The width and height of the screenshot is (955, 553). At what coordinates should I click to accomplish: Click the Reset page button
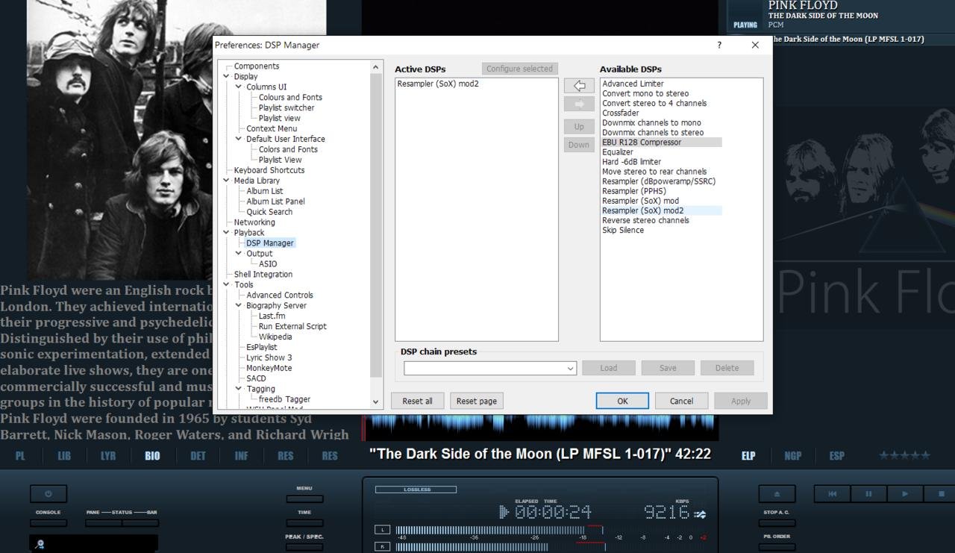[x=476, y=401]
